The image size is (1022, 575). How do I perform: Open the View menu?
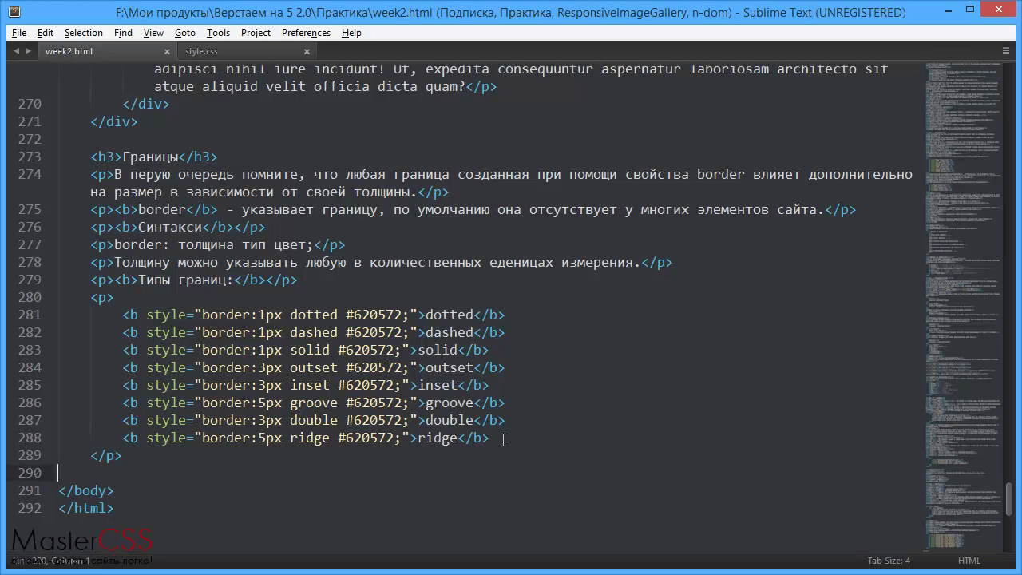coord(153,33)
